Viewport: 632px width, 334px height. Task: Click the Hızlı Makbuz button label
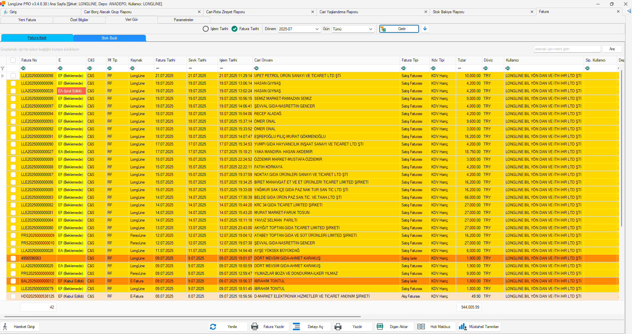440,327
